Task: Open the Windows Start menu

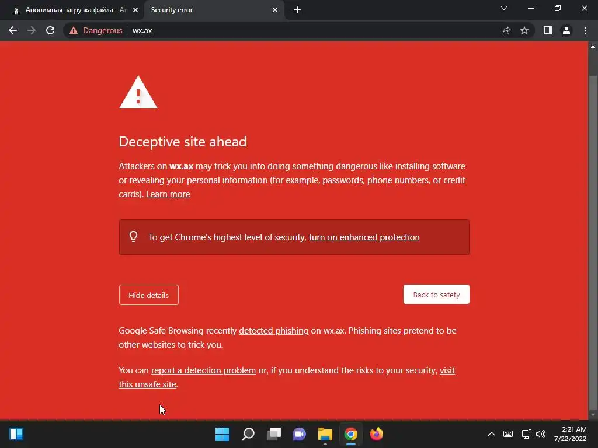Action: pyautogui.click(x=222, y=434)
